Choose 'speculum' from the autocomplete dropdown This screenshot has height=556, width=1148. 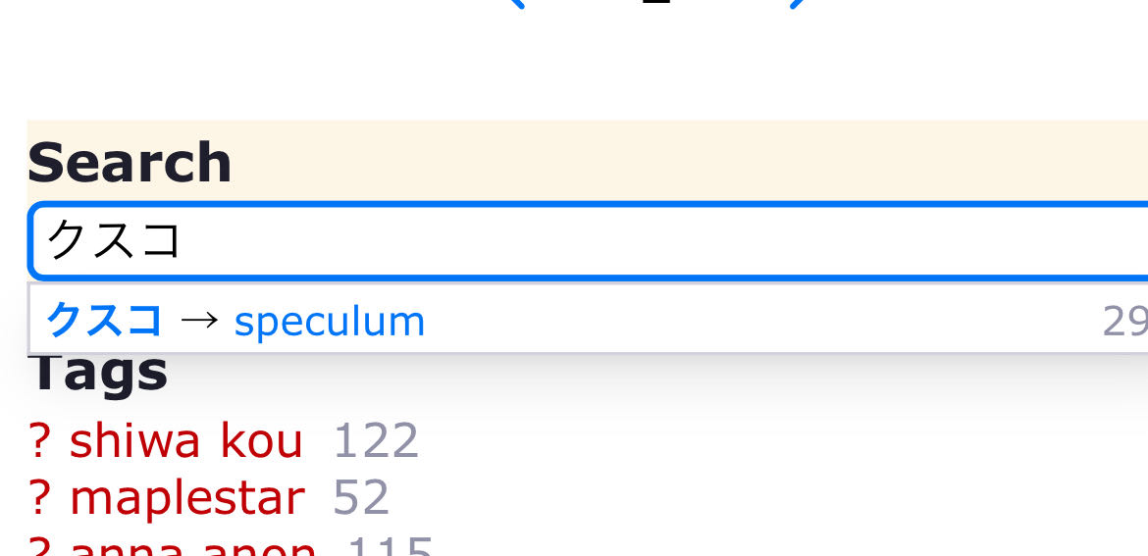(330, 321)
